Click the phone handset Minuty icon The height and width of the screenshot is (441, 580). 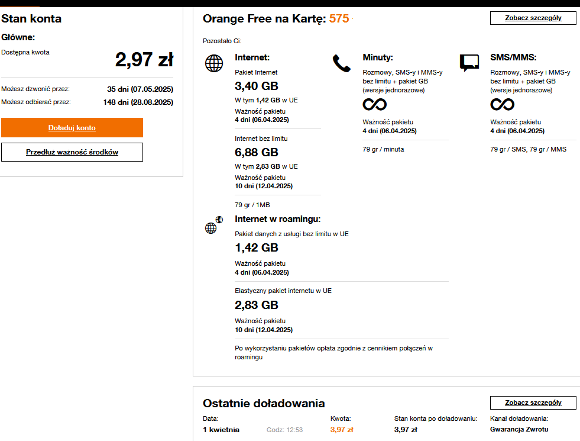341,63
